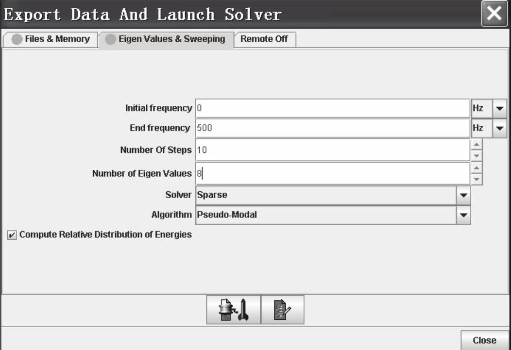The image size is (511, 350).
Task: Close the dialog with the X icon
Action: pos(494,14)
